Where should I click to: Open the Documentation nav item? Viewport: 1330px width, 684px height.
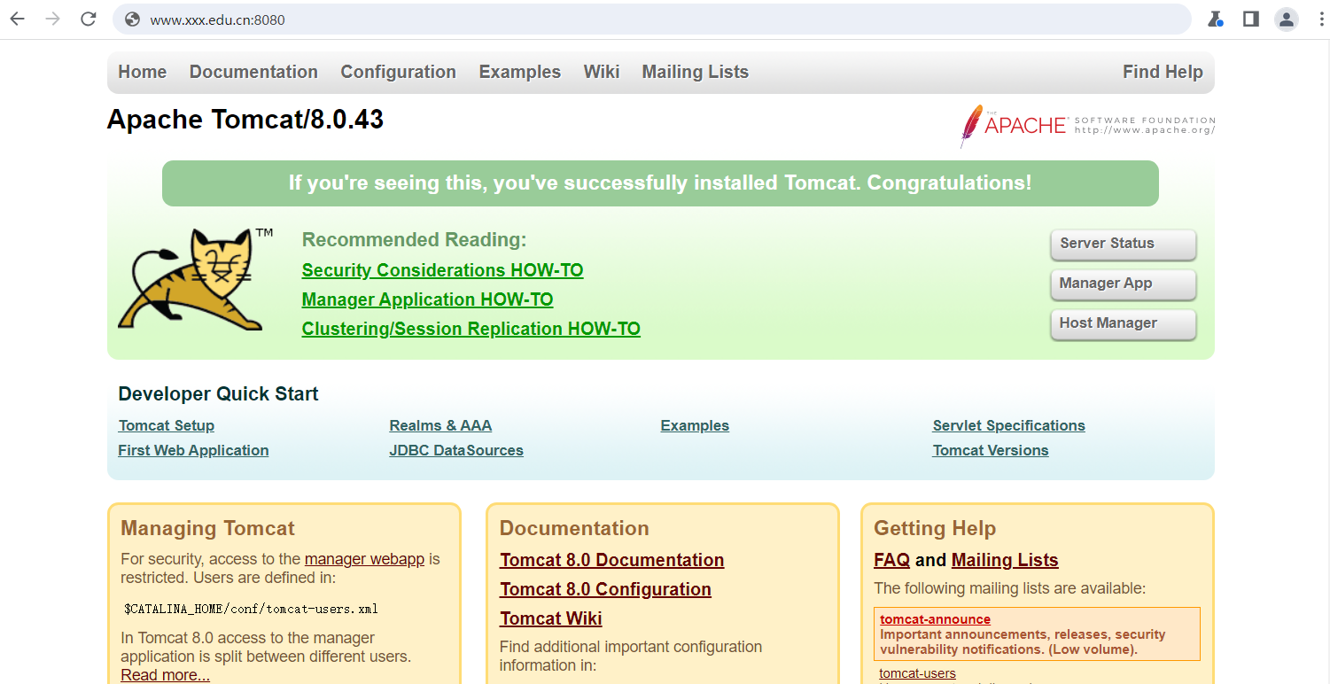[x=253, y=72]
